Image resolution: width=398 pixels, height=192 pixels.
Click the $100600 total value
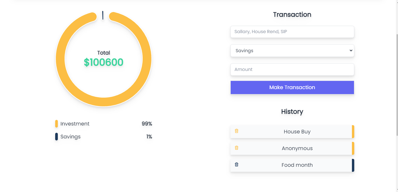click(103, 62)
